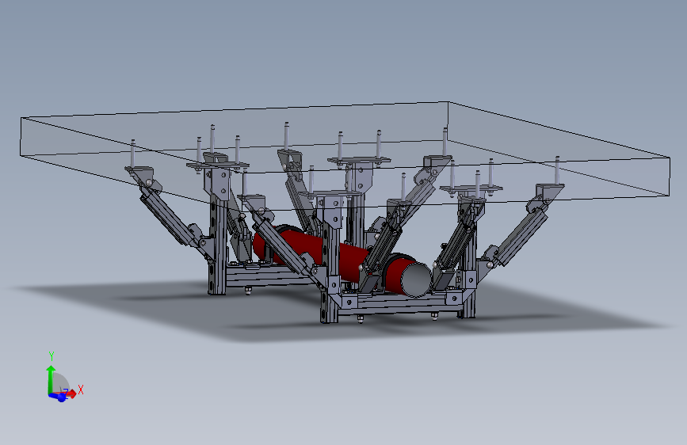Click the blue Z axis of the triad
Screen dimensions: 687x445
pos(59,397)
